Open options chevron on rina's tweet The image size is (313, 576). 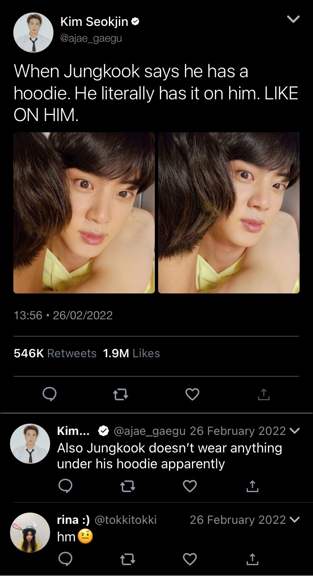[x=295, y=520]
